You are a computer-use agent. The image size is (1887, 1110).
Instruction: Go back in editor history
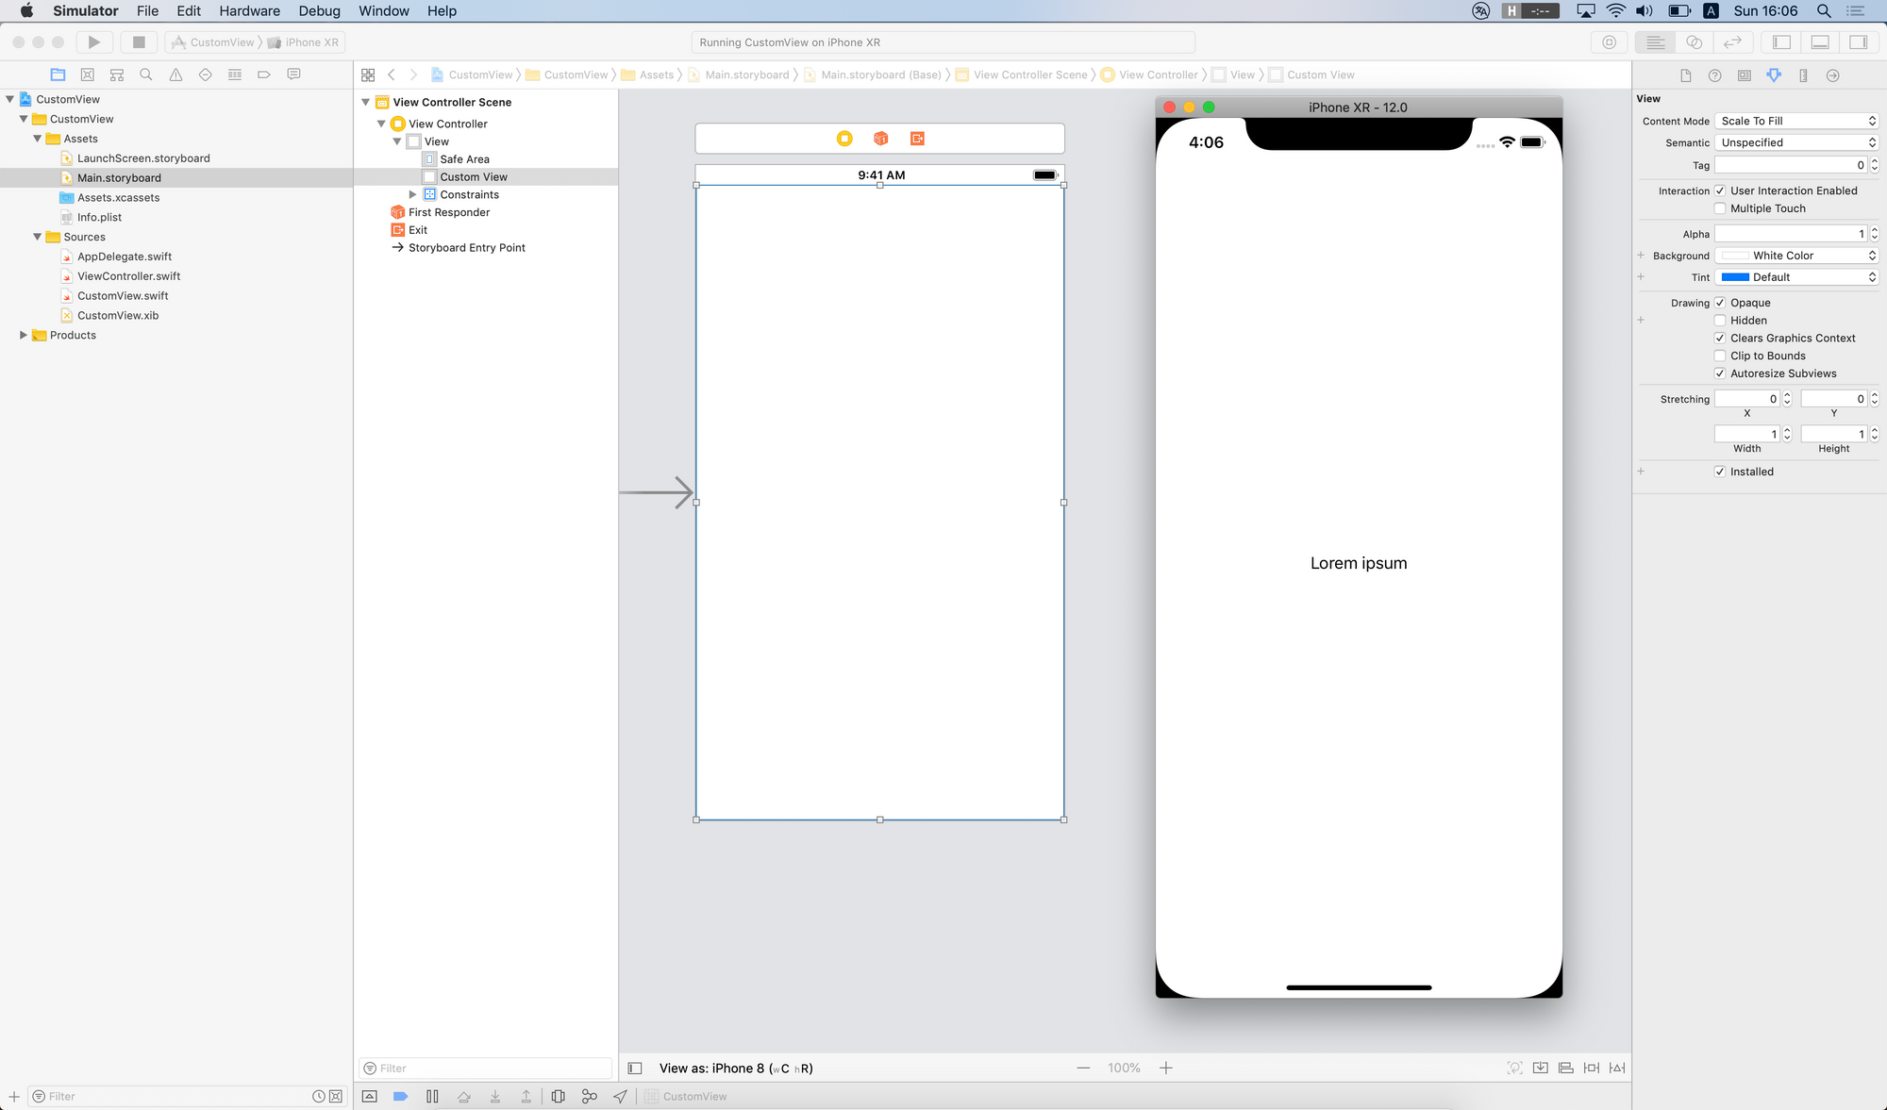[392, 75]
